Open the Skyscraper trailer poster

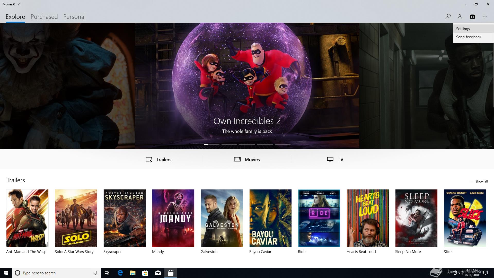tap(125, 218)
